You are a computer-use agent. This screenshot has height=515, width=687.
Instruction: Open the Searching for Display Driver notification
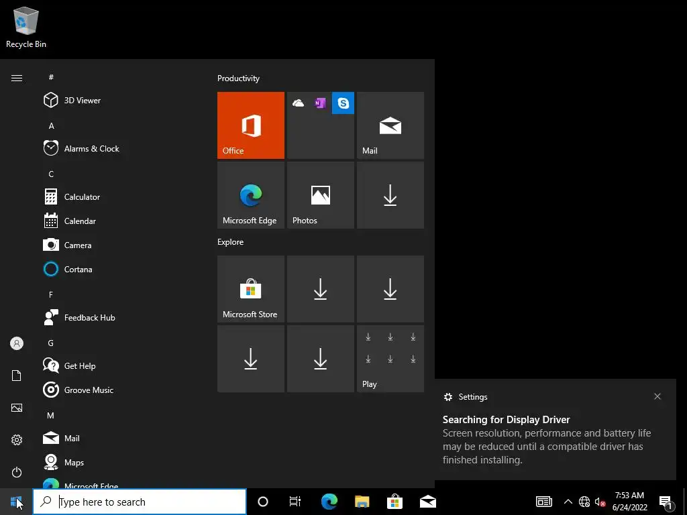point(555,430)
